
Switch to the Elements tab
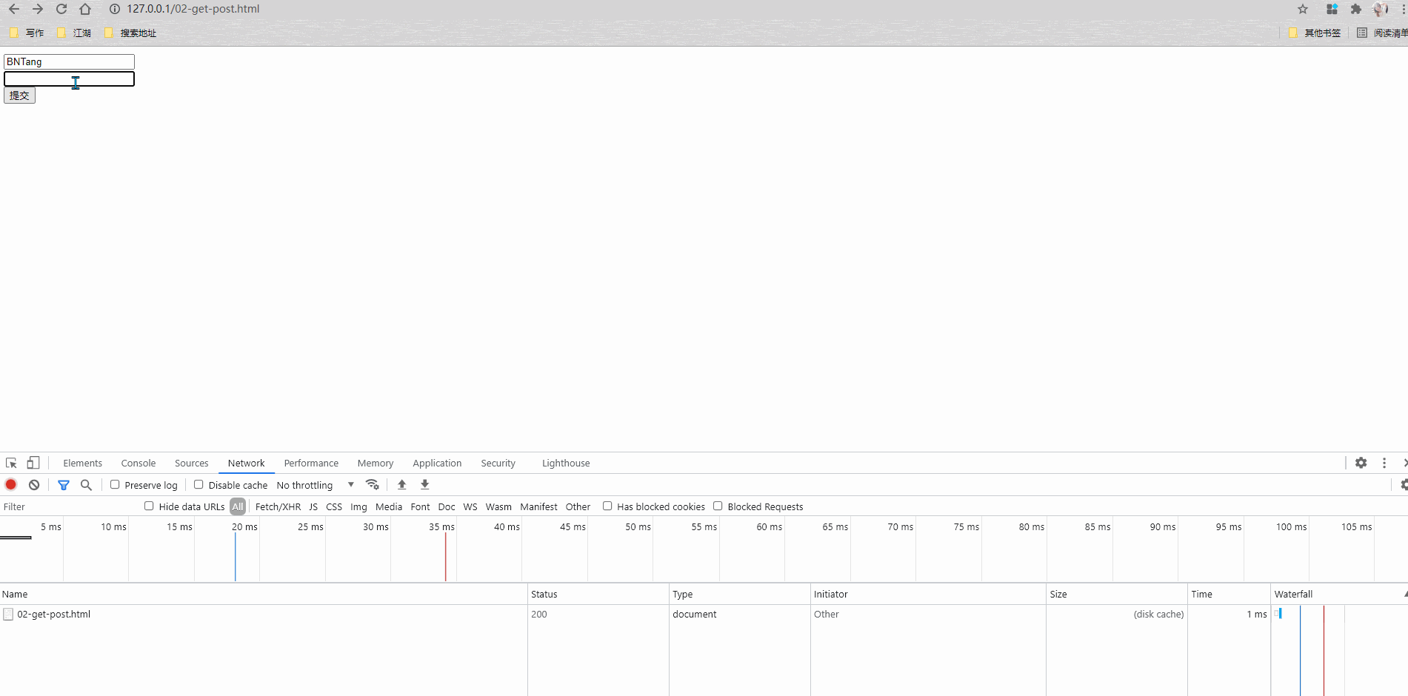(83, 463)
